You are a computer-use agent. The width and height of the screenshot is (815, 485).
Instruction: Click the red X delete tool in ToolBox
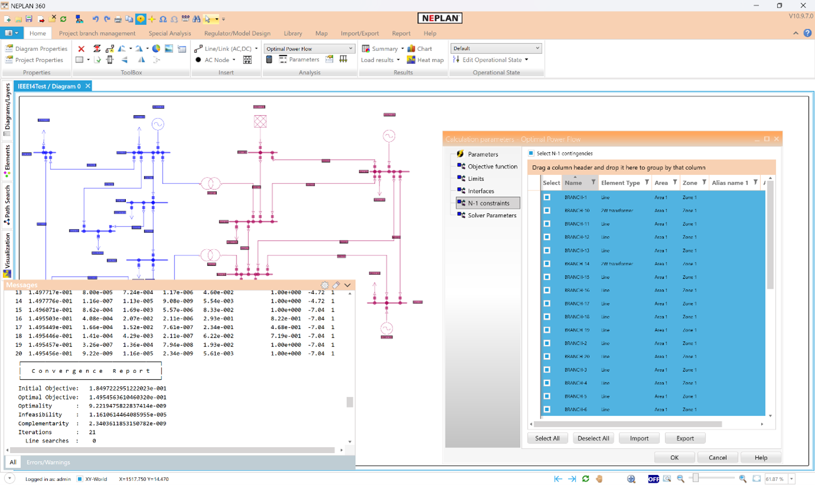click(81, 49)
